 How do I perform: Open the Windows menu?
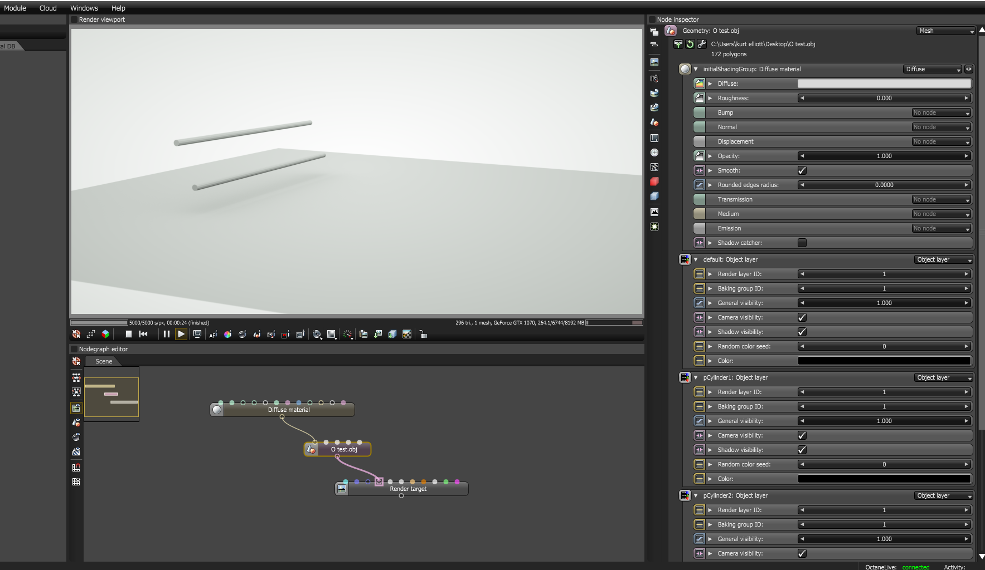pos(84,8)
